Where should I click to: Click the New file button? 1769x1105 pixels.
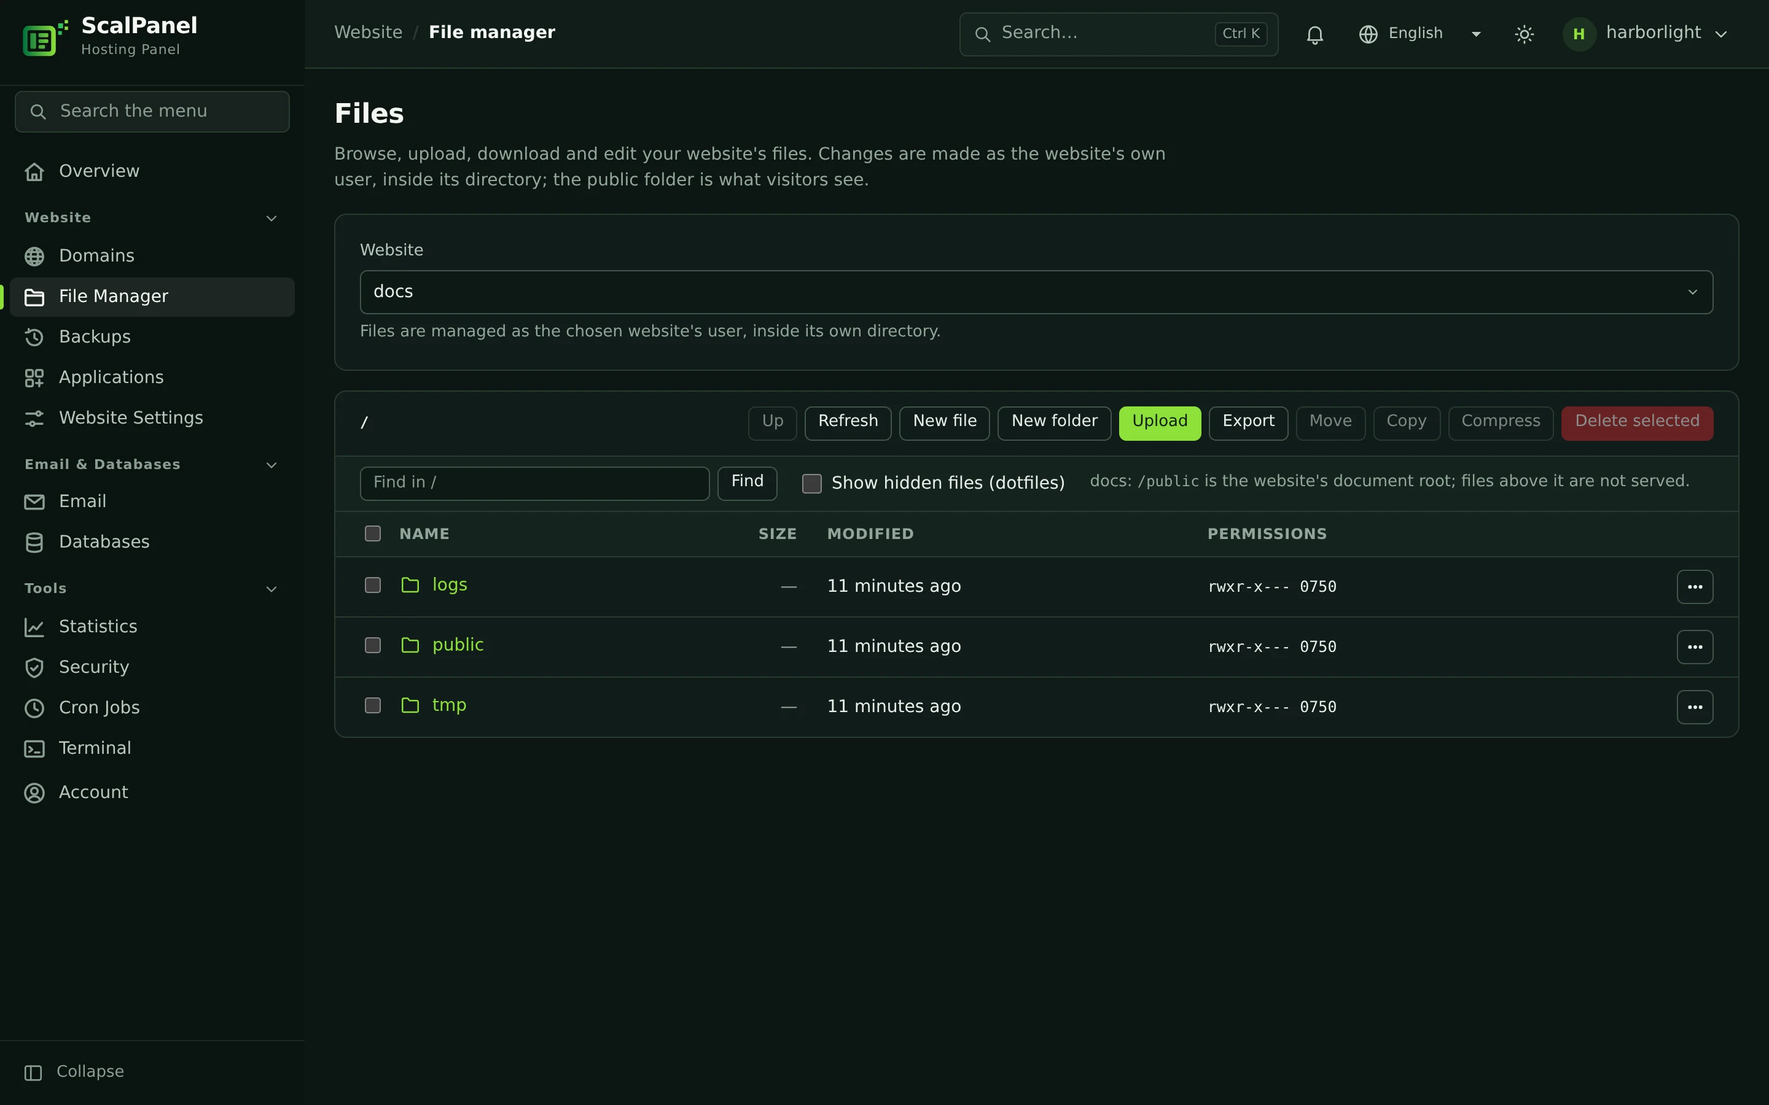tap(943, 423)
